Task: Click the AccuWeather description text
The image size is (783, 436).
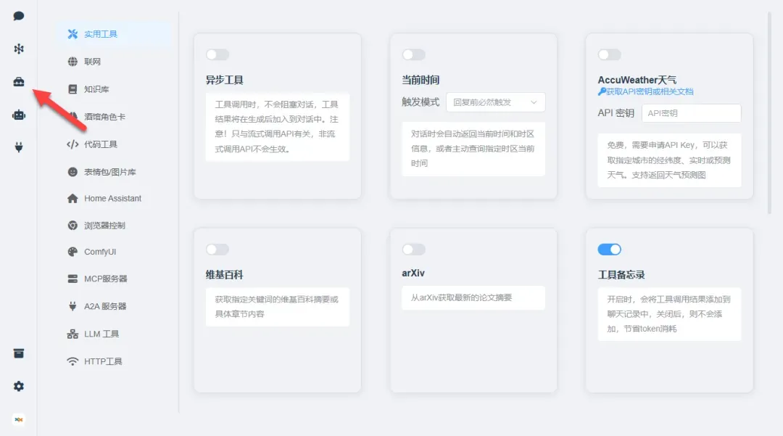Action: point(668,160)
